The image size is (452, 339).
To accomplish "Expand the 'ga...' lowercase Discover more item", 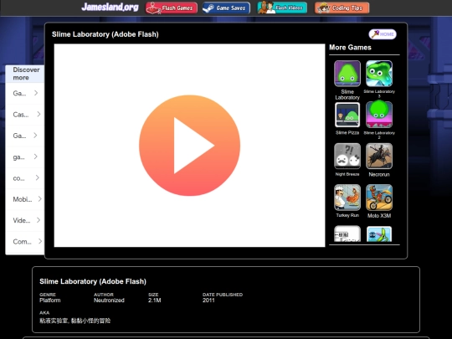I will [x=25, y=157].
